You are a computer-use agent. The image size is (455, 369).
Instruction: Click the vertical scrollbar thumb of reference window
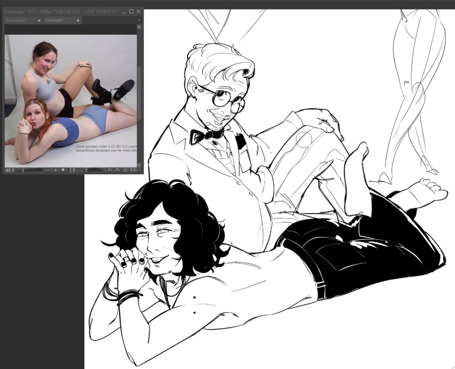pyautogui.click(x=139, y=93)
